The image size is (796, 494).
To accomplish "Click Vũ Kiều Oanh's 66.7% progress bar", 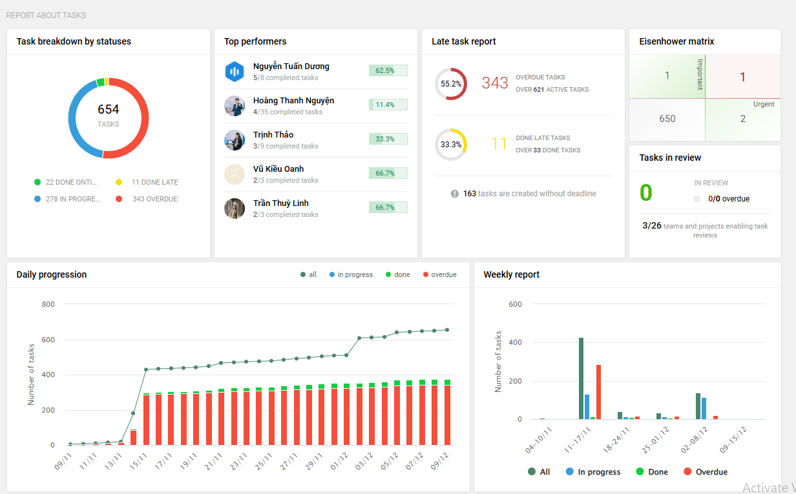I will tap(388, 173).
